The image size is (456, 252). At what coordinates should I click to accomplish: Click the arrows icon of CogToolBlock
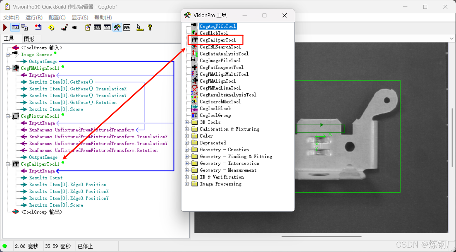coord(194,108)
